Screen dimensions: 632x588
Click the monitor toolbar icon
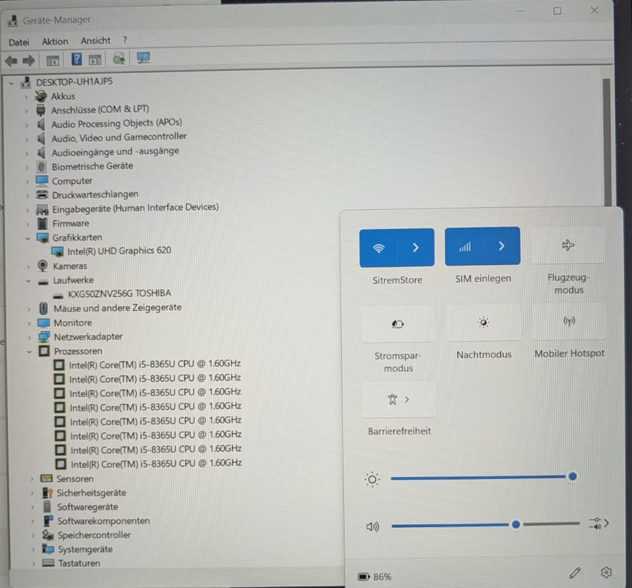[x=143, y=58]
